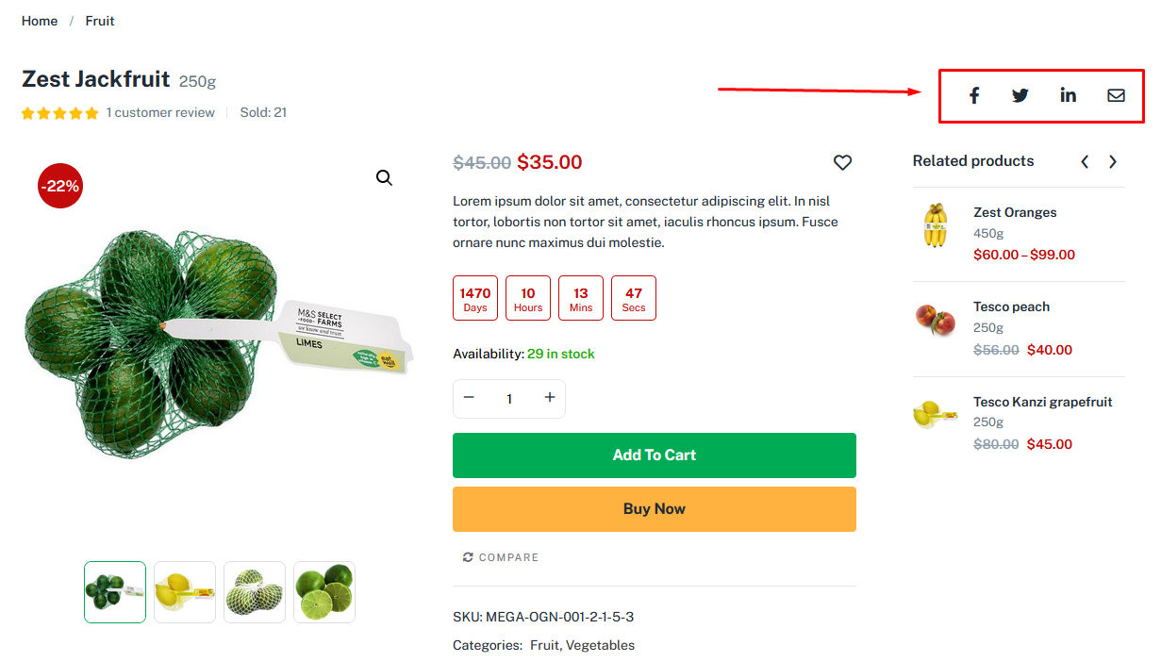The width and height of the screenshot is (1161, 662).
Task: Share product on Facebook
Action: point(974,95)
